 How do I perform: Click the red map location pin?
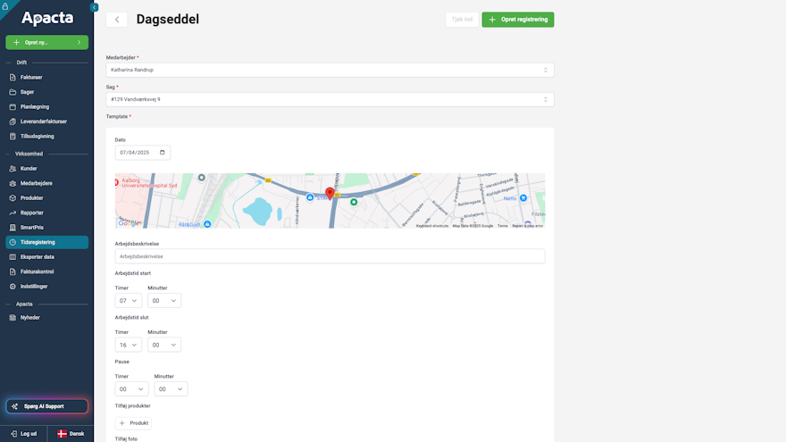pos(330,194)
